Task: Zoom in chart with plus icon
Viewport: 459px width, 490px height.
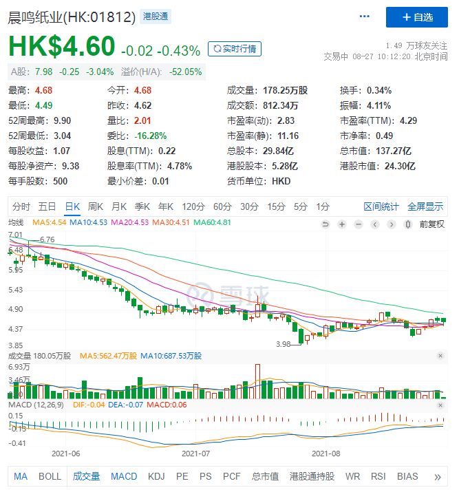Action: [342, 224]
